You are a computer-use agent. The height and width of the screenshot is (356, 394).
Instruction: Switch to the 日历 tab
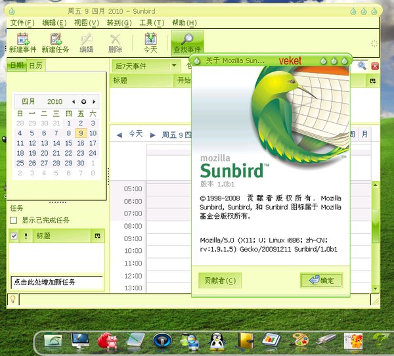(35, 66)
